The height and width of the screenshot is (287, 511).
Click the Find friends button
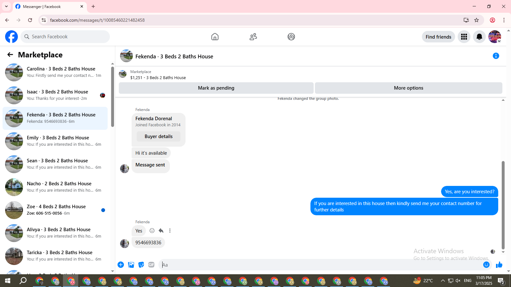pyautogui.click(x=439, y=37)
